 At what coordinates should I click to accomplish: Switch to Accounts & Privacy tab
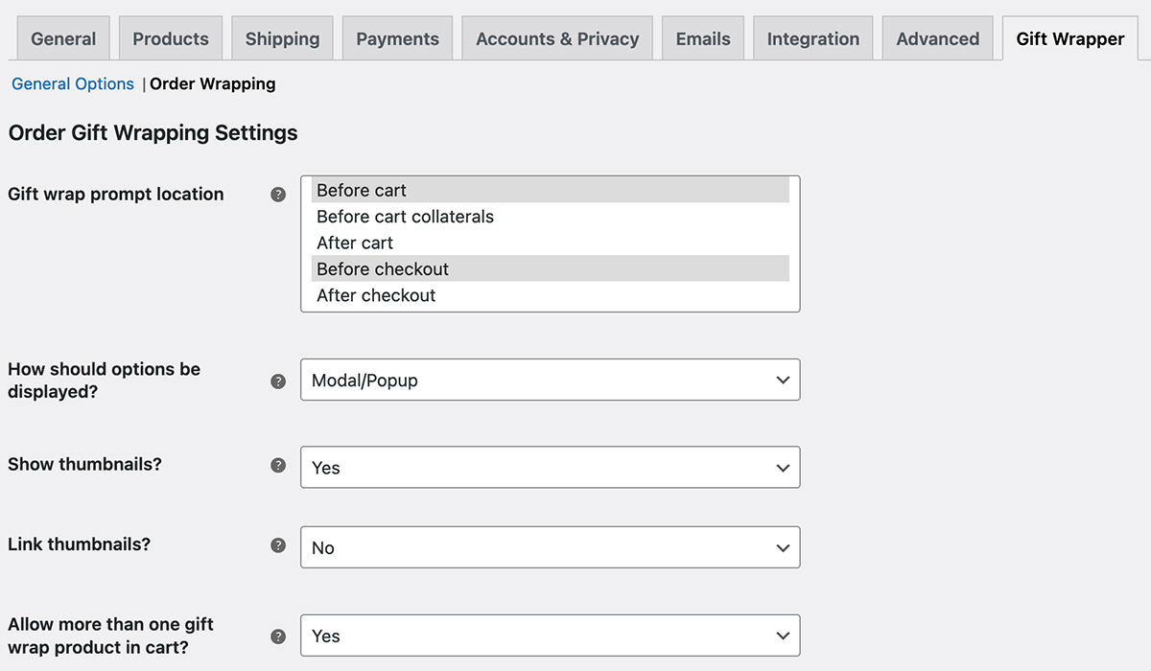[x=557, y=39]
